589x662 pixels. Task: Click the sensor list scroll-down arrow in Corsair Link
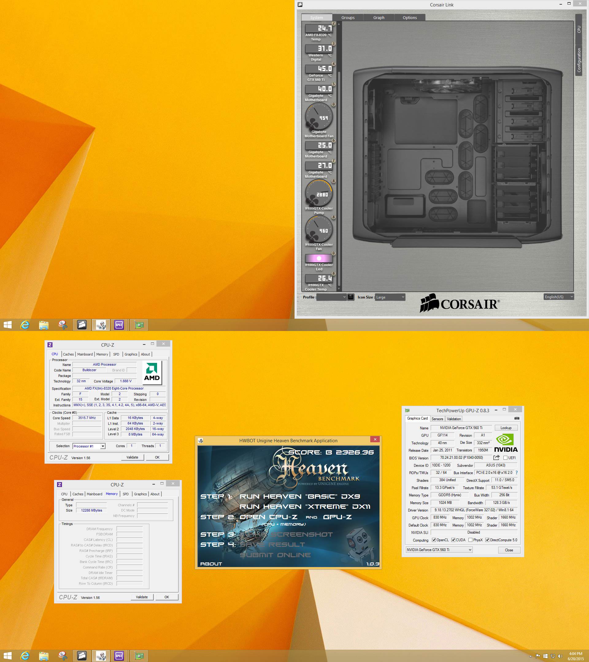pyautogui.click(x=339, y=289)
